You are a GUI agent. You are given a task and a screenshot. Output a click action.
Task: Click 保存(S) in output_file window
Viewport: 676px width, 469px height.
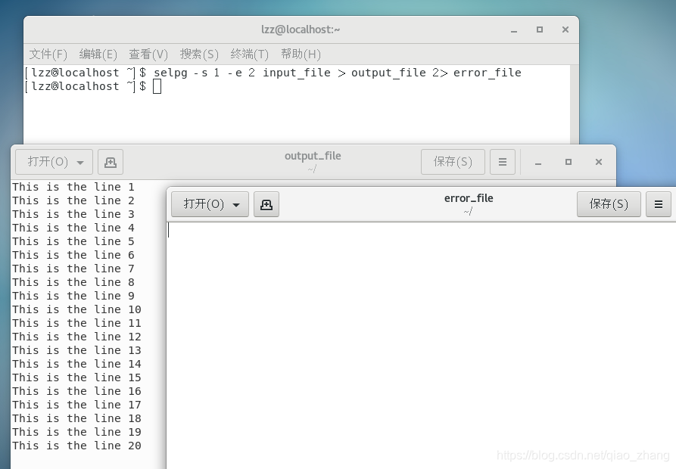[x=453, y=162]
